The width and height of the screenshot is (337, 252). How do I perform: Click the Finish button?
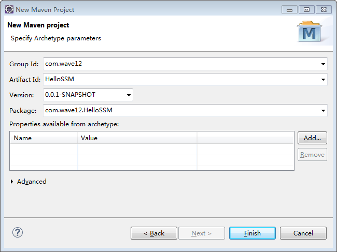coord(252,233)
